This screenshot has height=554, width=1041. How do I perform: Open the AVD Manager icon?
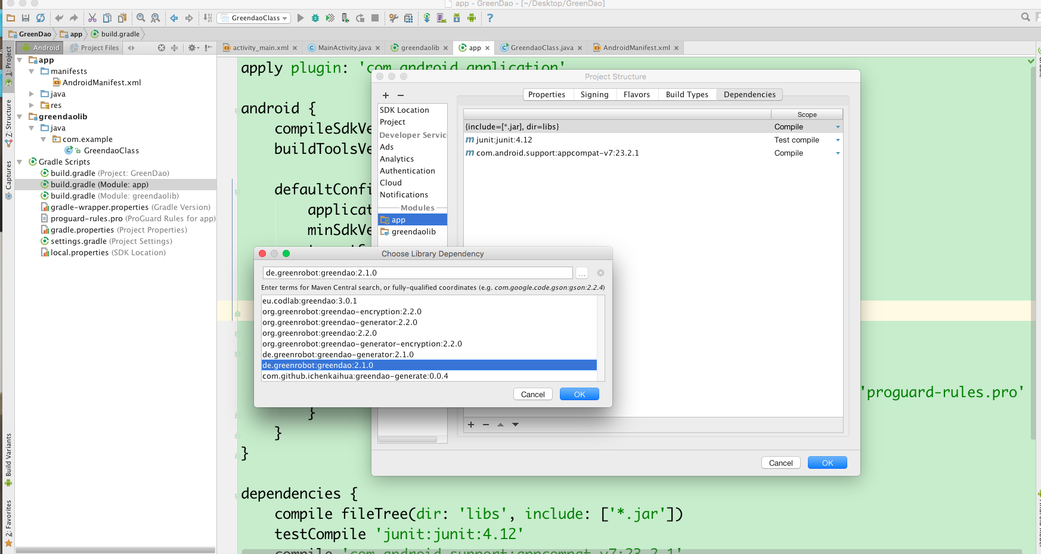[x=442, y=18]
